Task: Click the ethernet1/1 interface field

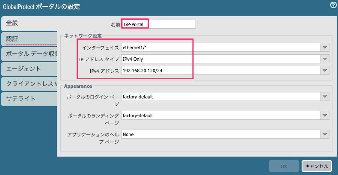Action: [221, 47]
